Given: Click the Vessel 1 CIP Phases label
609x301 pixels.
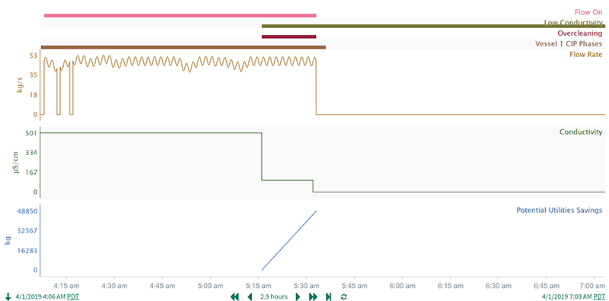Looking at the screenshot, I should point(569,43).
